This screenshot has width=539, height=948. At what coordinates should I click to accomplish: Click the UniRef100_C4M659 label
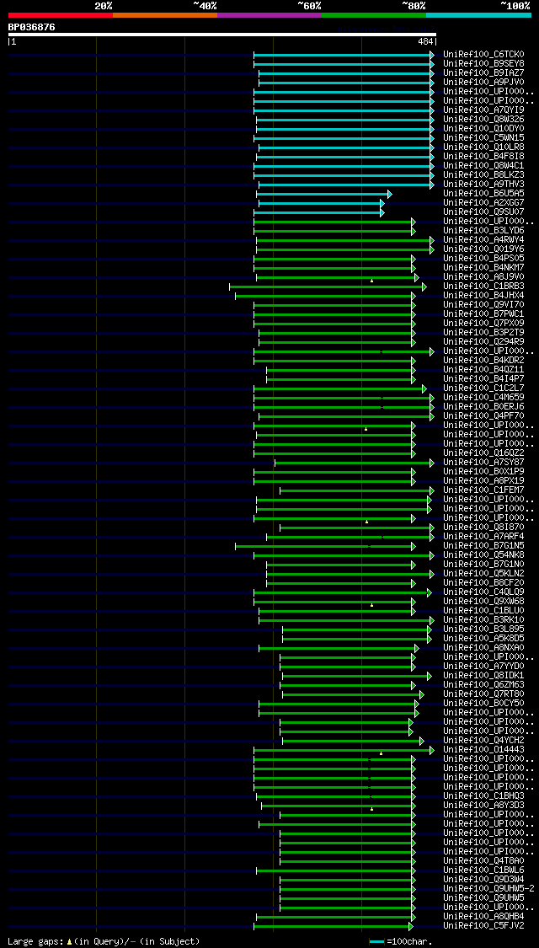pyautogui.click(x=483, y=398)
